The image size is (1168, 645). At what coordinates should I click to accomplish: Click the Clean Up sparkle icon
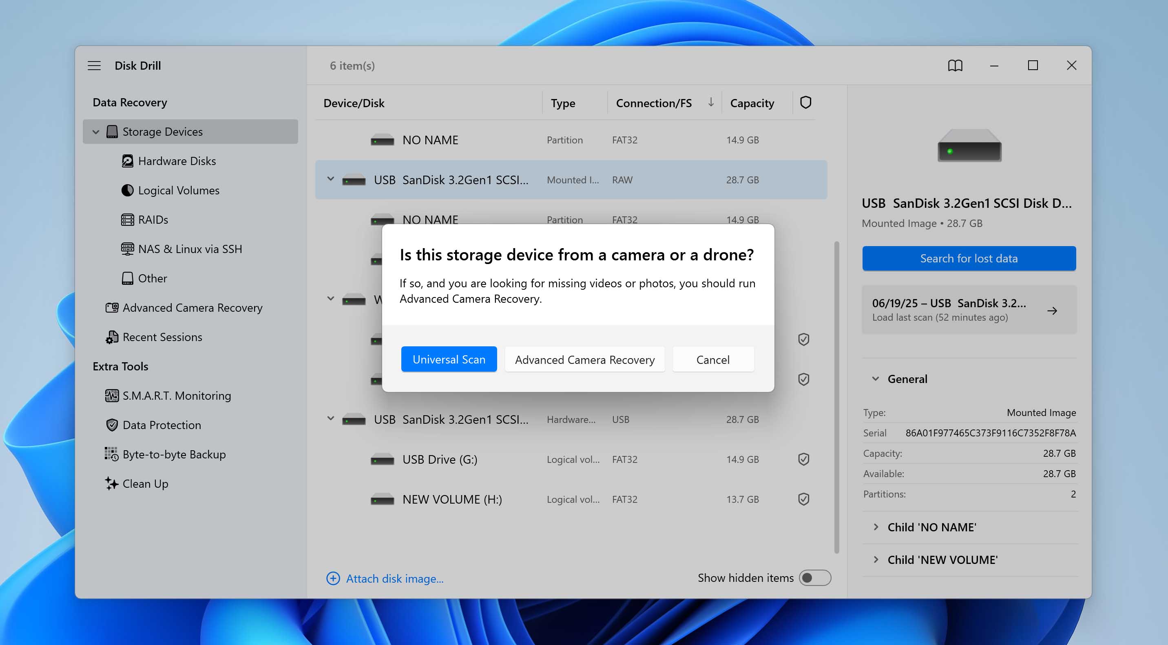pos(112,483)
